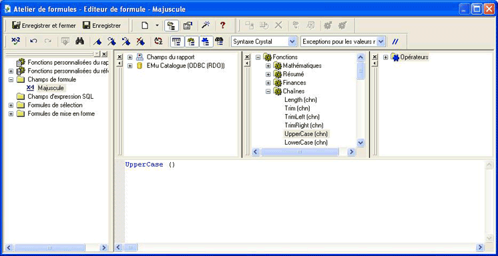Viewport: 498px width, 256px height.
Task: Open help with the red question mark
Action: pos(223,26)
